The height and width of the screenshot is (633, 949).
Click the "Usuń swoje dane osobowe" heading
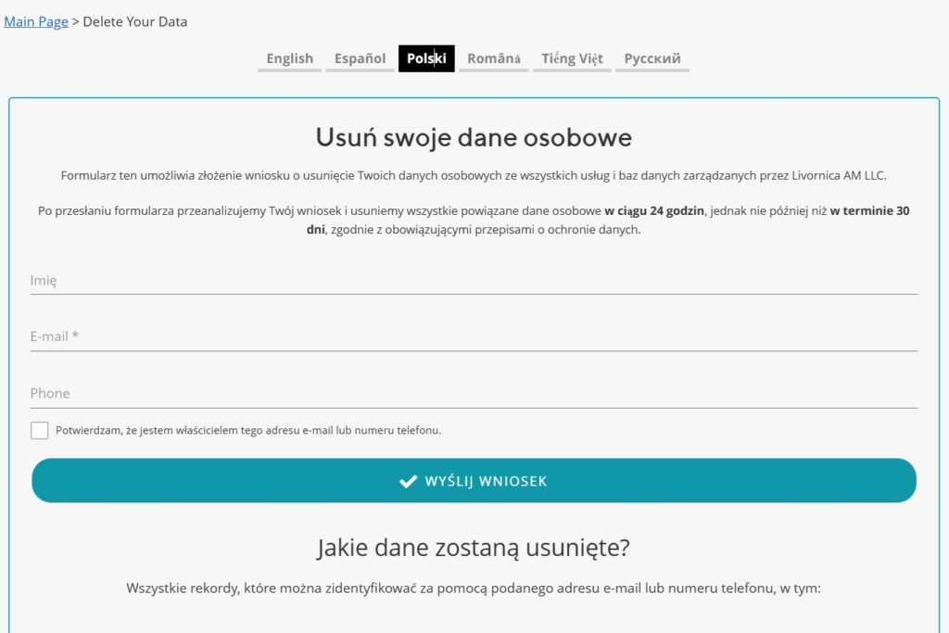[474, 137]
